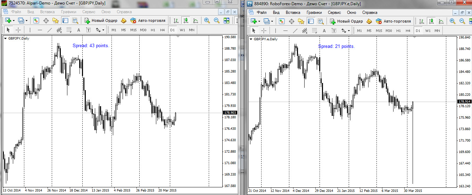The image size is (472, 195).
Task: Click Новый Ордер in Alpari window
Action: (x=100, y=20)
